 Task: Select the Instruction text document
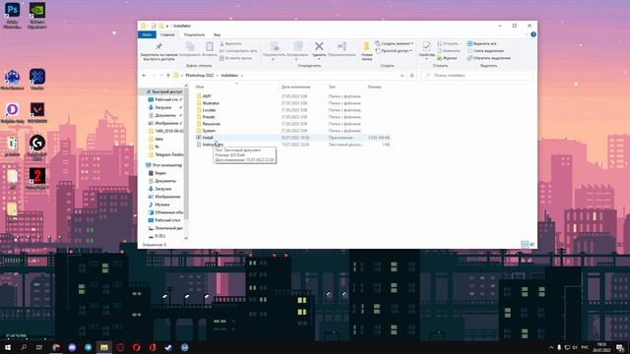(x=213, y=145)
